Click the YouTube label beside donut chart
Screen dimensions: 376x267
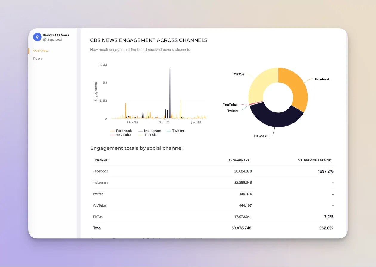click(230, 105)
